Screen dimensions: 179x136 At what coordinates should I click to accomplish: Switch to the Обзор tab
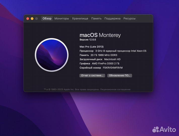coord(47,18)
